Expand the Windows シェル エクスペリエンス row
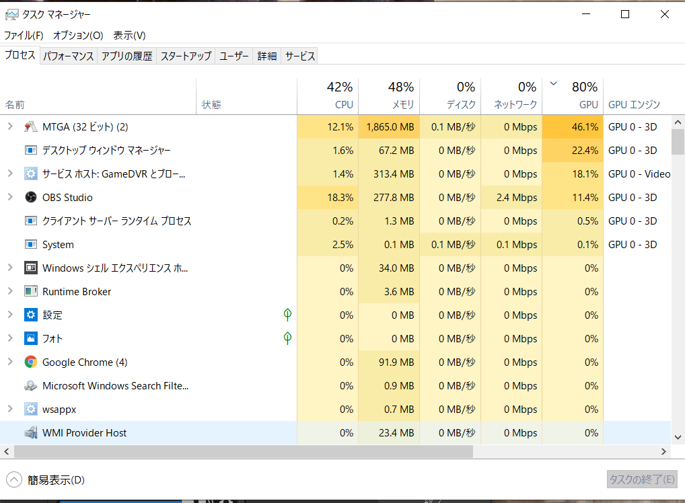Viewport: 685px width, 503px height. coord(10,268)
